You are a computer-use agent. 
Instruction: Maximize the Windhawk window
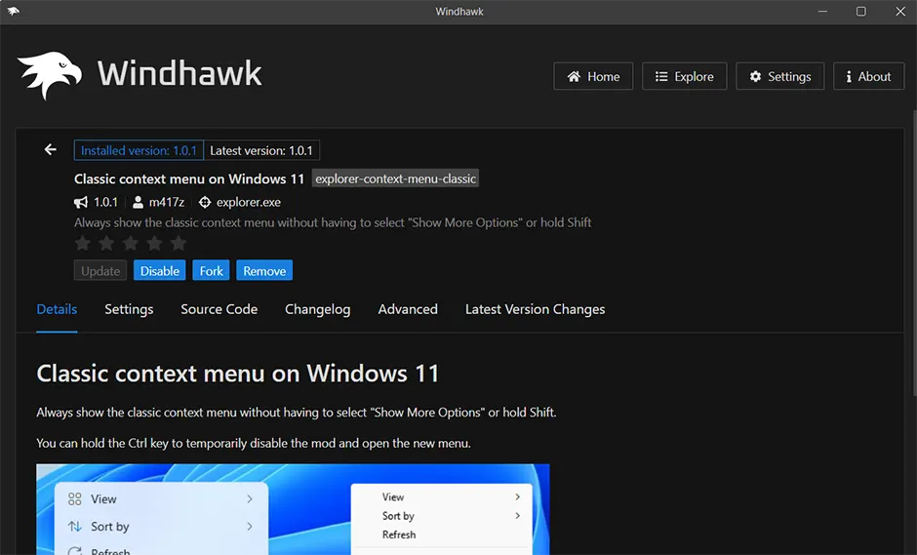(860, 11)
